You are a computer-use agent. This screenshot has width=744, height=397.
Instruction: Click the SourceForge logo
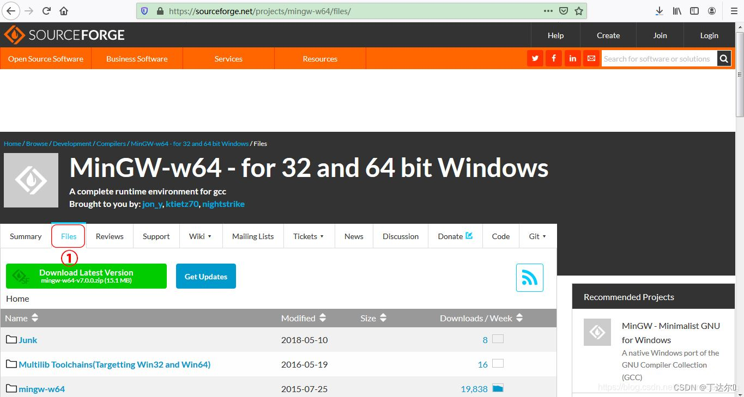(x=63, y=34)
